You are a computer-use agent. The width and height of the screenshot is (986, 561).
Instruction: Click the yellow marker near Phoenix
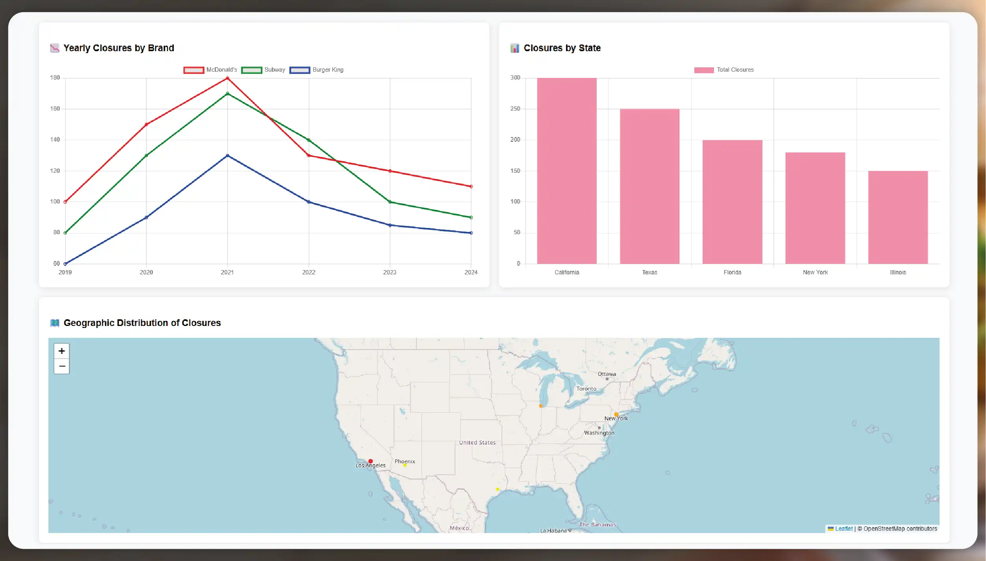(x=405, y=465)
